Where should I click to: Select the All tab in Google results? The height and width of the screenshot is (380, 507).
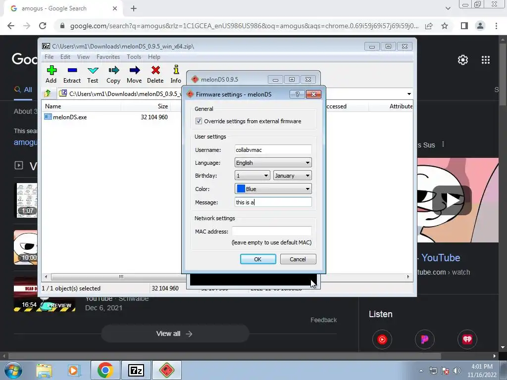pyautogui.click(x=23, y=90)
